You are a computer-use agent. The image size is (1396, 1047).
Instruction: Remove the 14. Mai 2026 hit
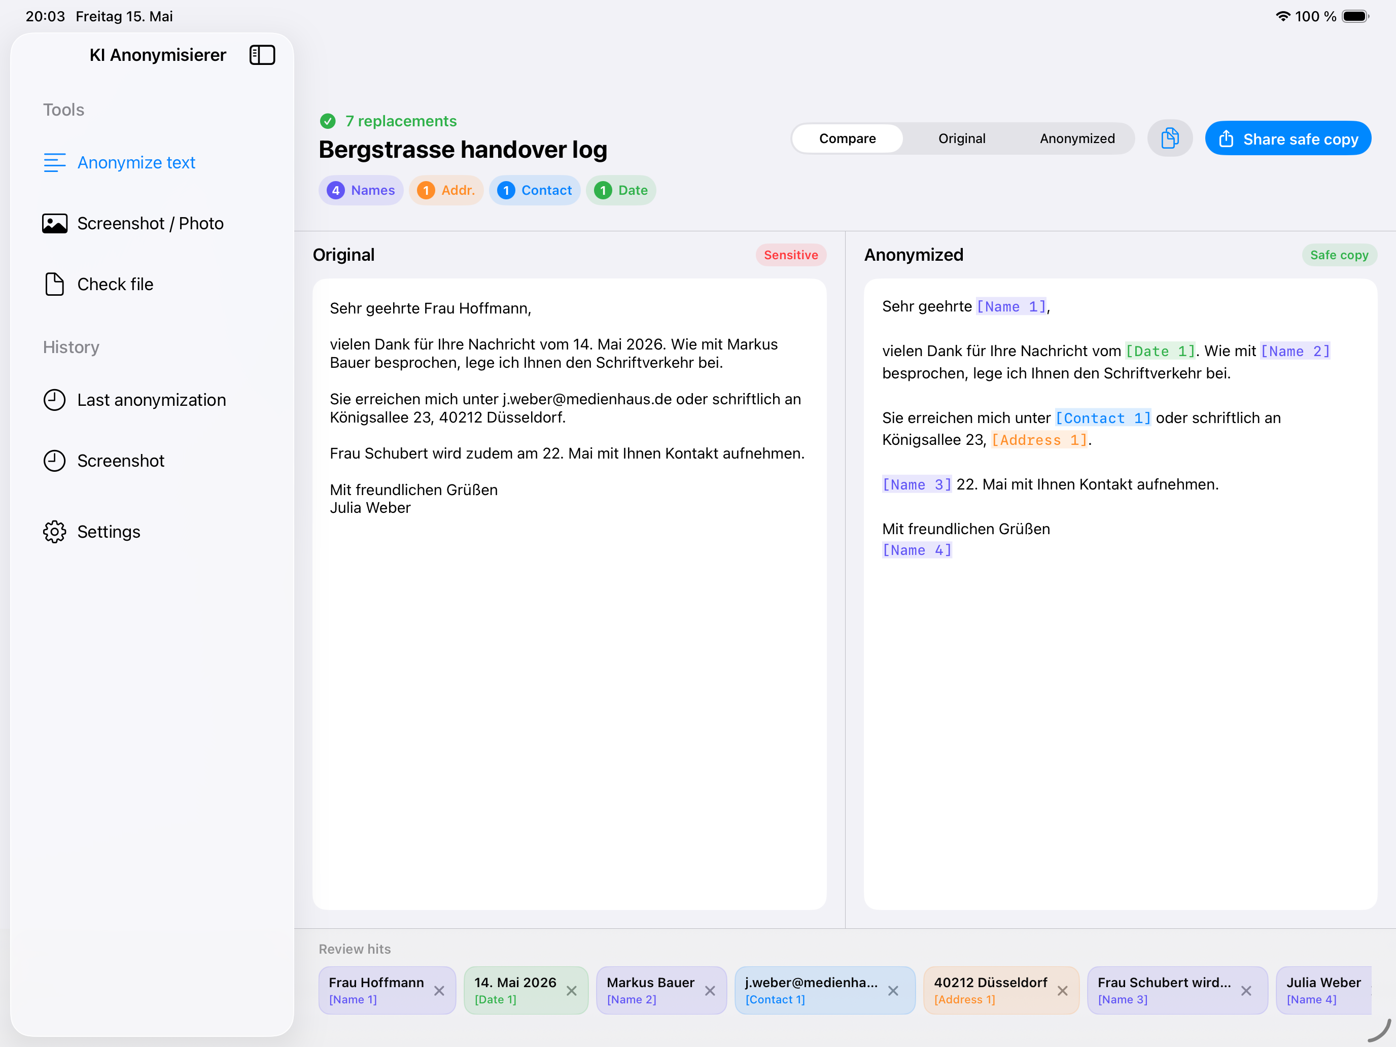(x=572, y=991)
